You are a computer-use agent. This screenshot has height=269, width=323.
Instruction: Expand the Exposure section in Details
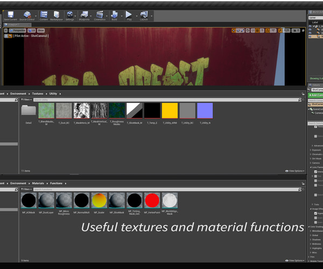(311, 150)
